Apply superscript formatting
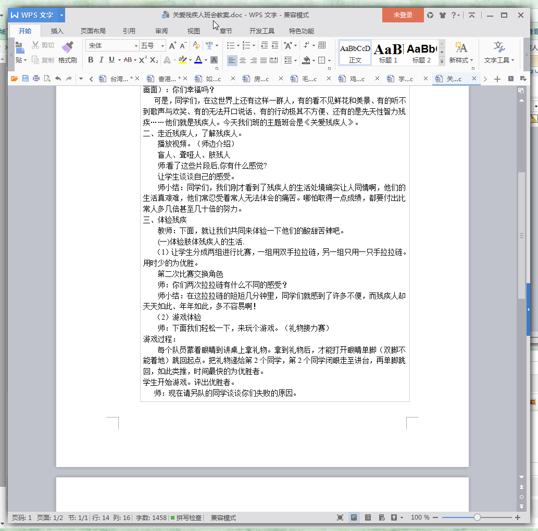Image resolution: width=538 pixels, height=531 pixels. (x=143, y=60)
